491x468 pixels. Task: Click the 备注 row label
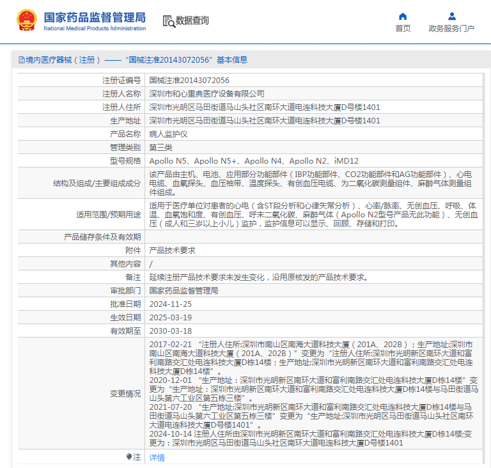pyautogui.click(x=133, y=277)
